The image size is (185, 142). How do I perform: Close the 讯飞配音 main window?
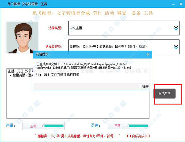181,4
